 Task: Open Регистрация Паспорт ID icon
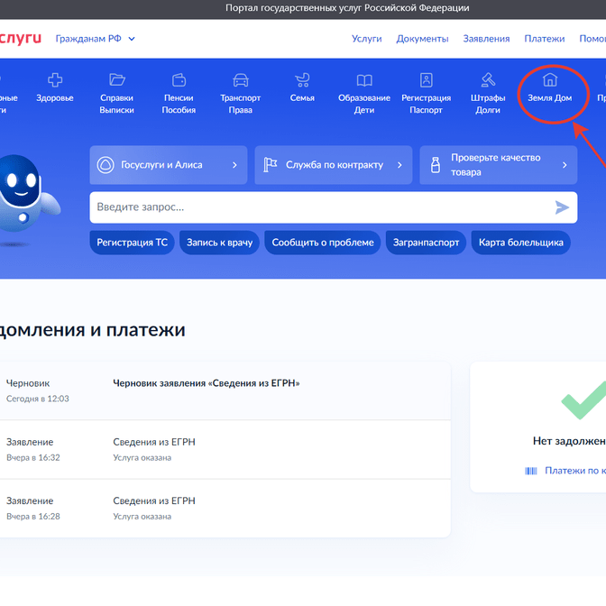(426, 80)
